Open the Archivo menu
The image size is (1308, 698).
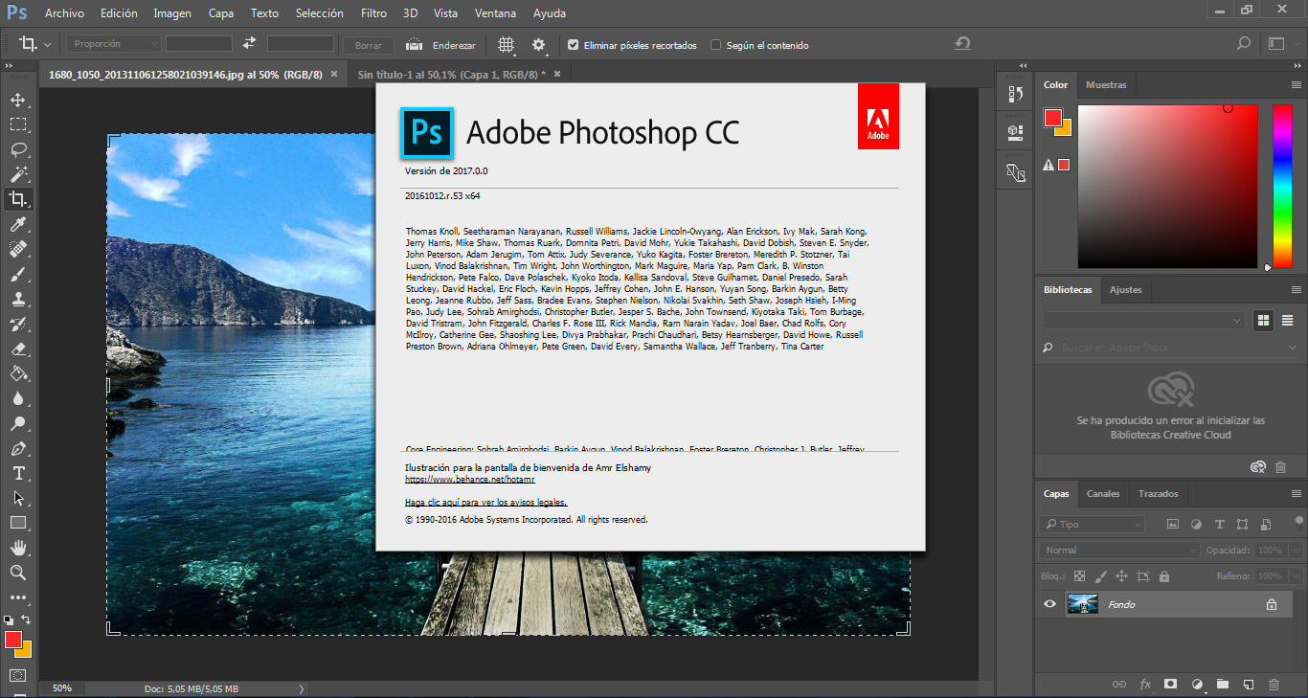[x=64, y=13]
